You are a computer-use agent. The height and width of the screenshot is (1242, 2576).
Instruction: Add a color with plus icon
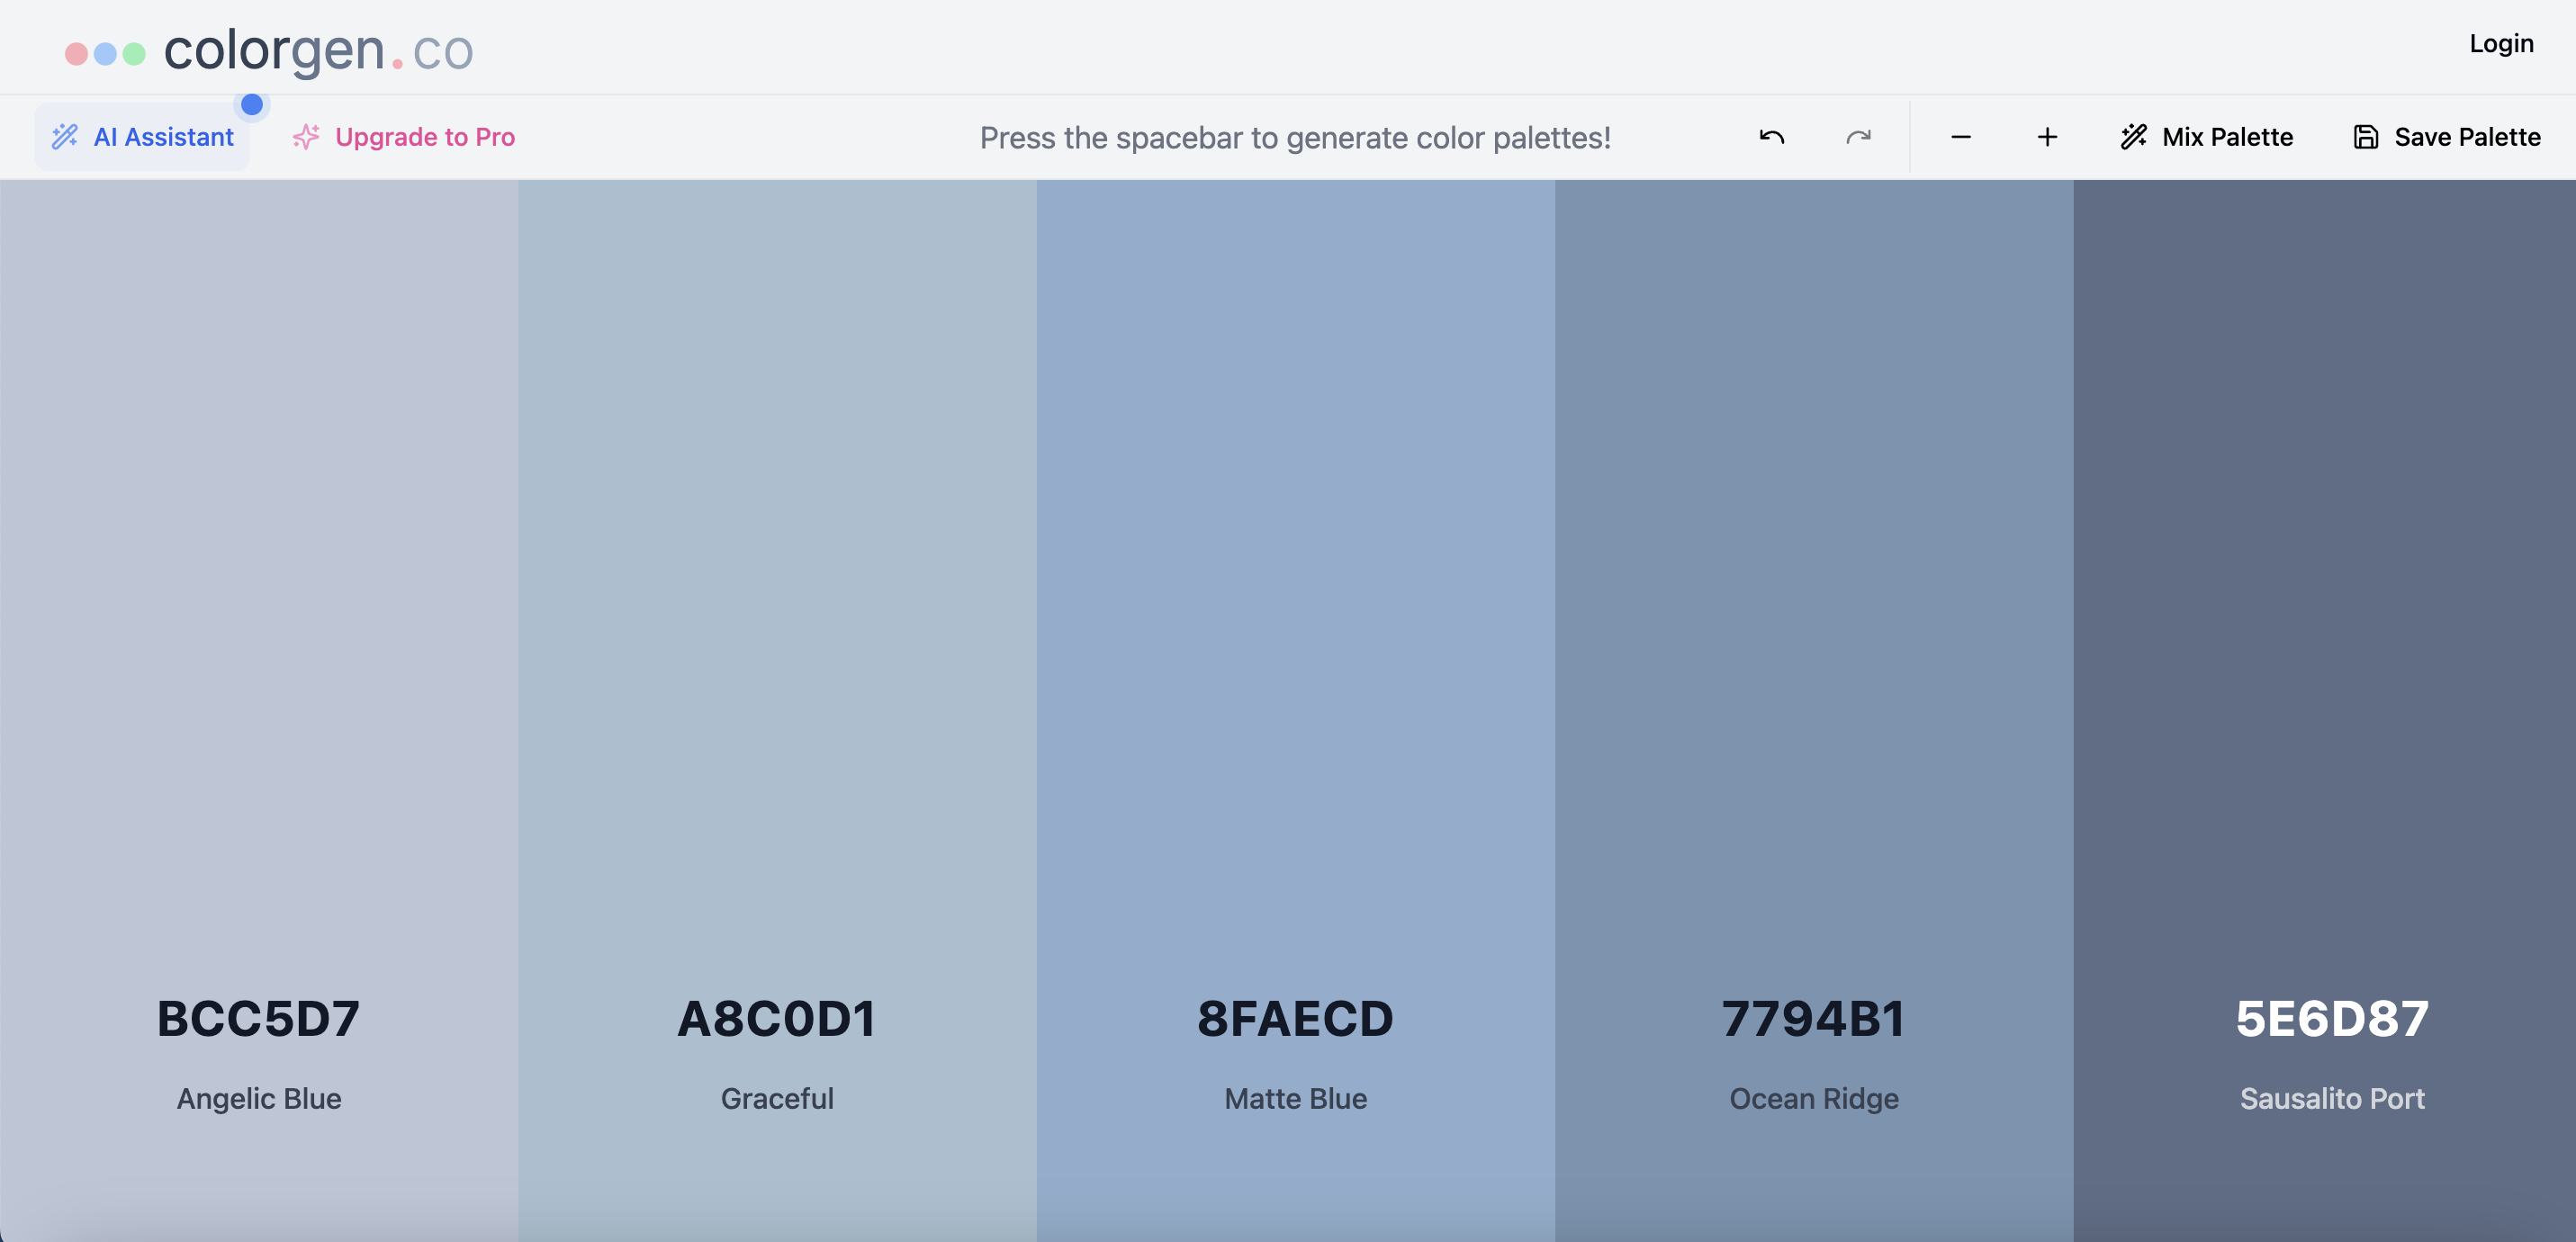tap(2047, 137)
